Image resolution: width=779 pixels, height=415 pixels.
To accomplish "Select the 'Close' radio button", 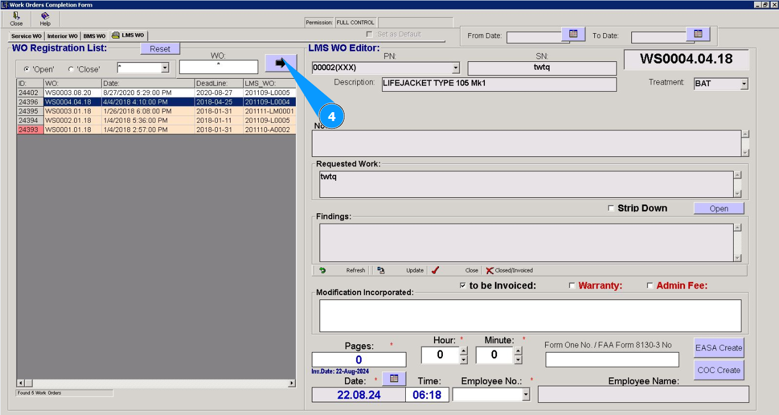I will point(71,69).
